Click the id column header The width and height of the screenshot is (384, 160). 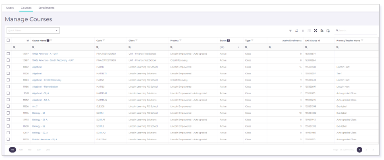pos(28,41)
